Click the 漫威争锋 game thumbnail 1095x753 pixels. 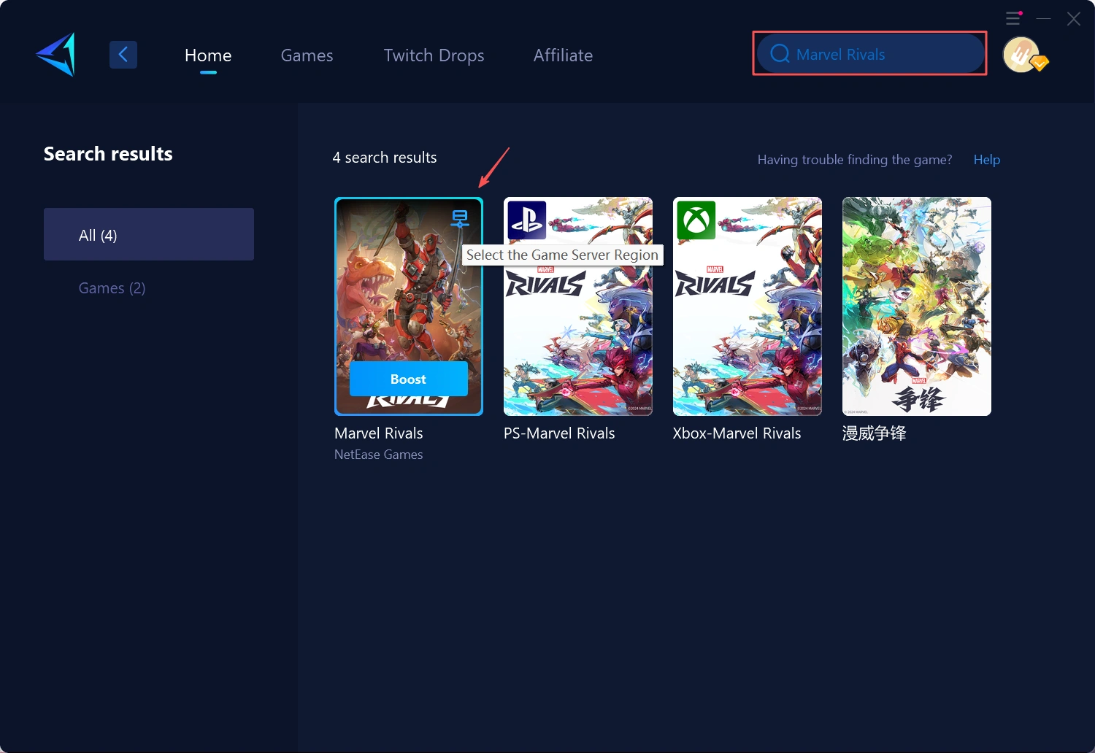[916, 306]
